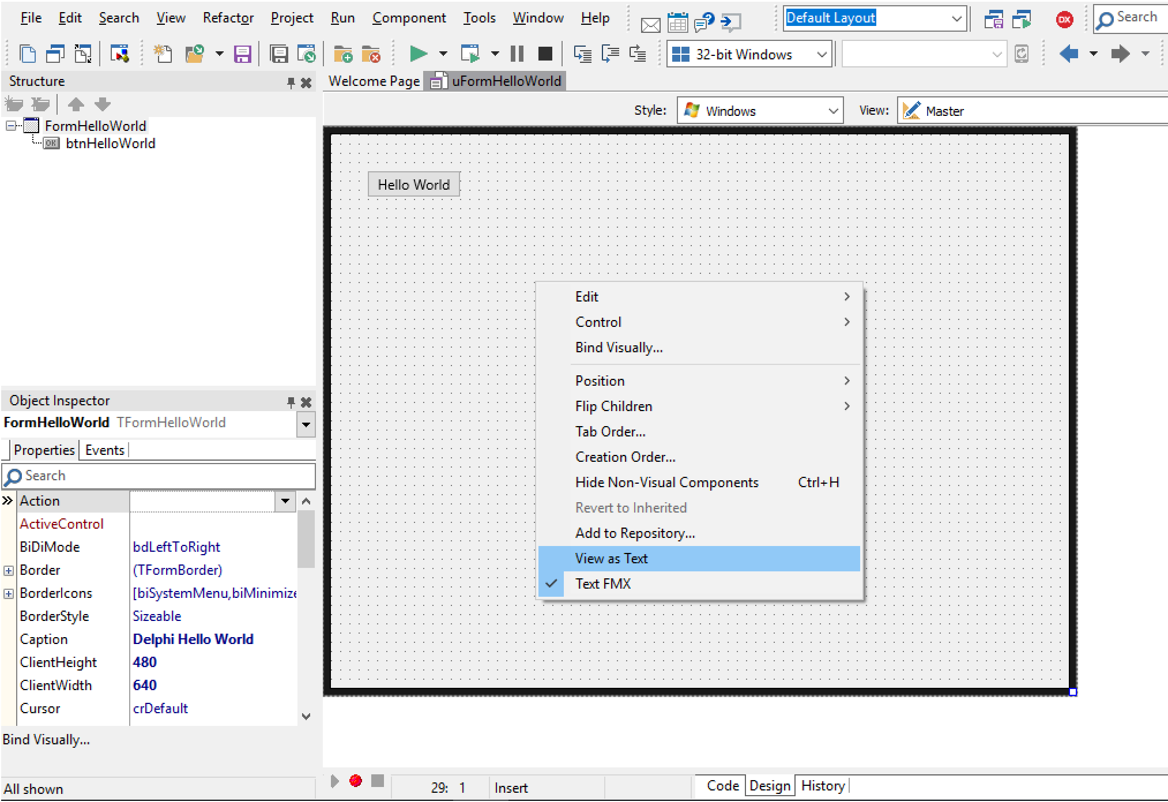This screenshot has height=802, width=1168.
Task: Open the 32-bit Windows platform dropdown
Action: tap(822, 54)
